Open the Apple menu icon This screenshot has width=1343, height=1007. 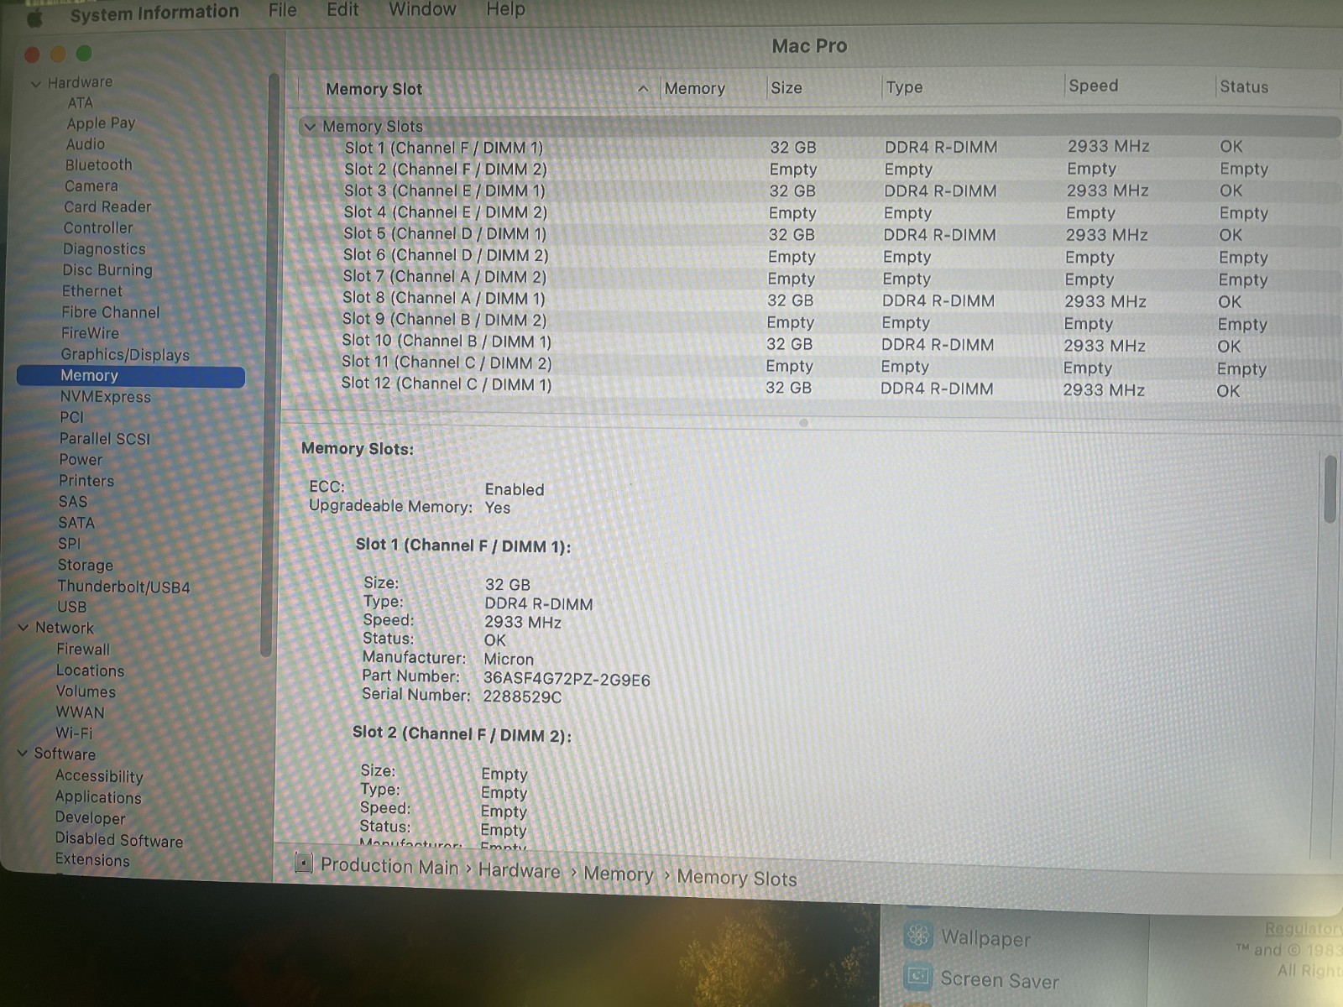tap(35, 17)
